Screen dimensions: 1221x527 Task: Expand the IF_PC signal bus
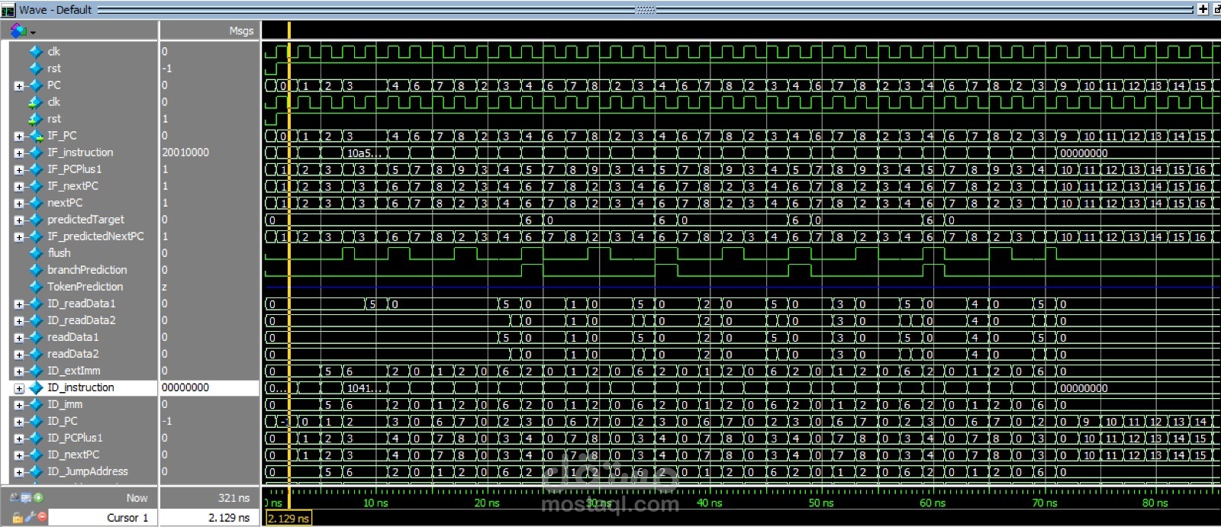[x=19, y=137]
